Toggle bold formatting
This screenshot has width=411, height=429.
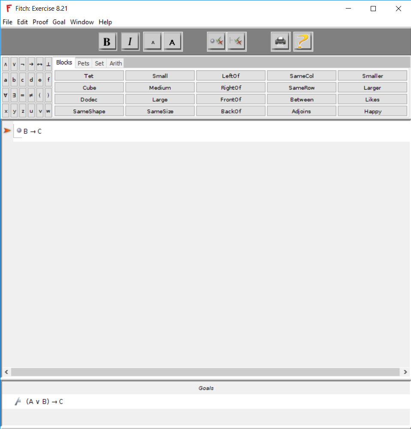click(x=107, y=41)
